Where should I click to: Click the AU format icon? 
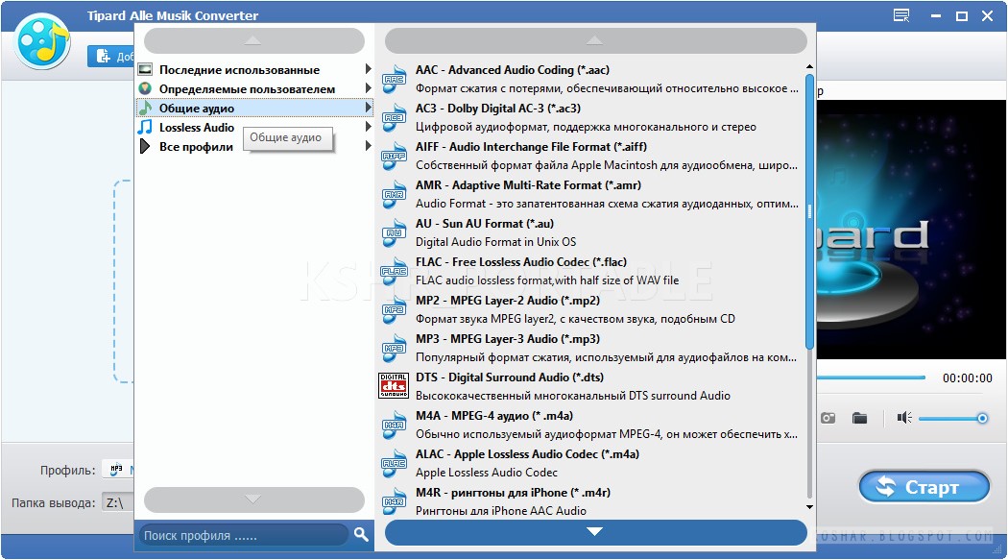[x=394, y=233]
